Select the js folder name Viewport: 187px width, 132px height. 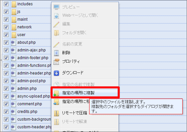19,12
